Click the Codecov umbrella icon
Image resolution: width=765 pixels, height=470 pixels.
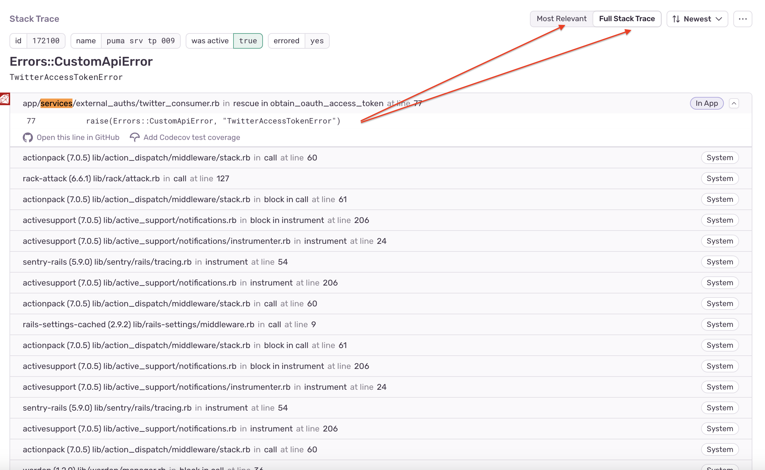(134, 137)
